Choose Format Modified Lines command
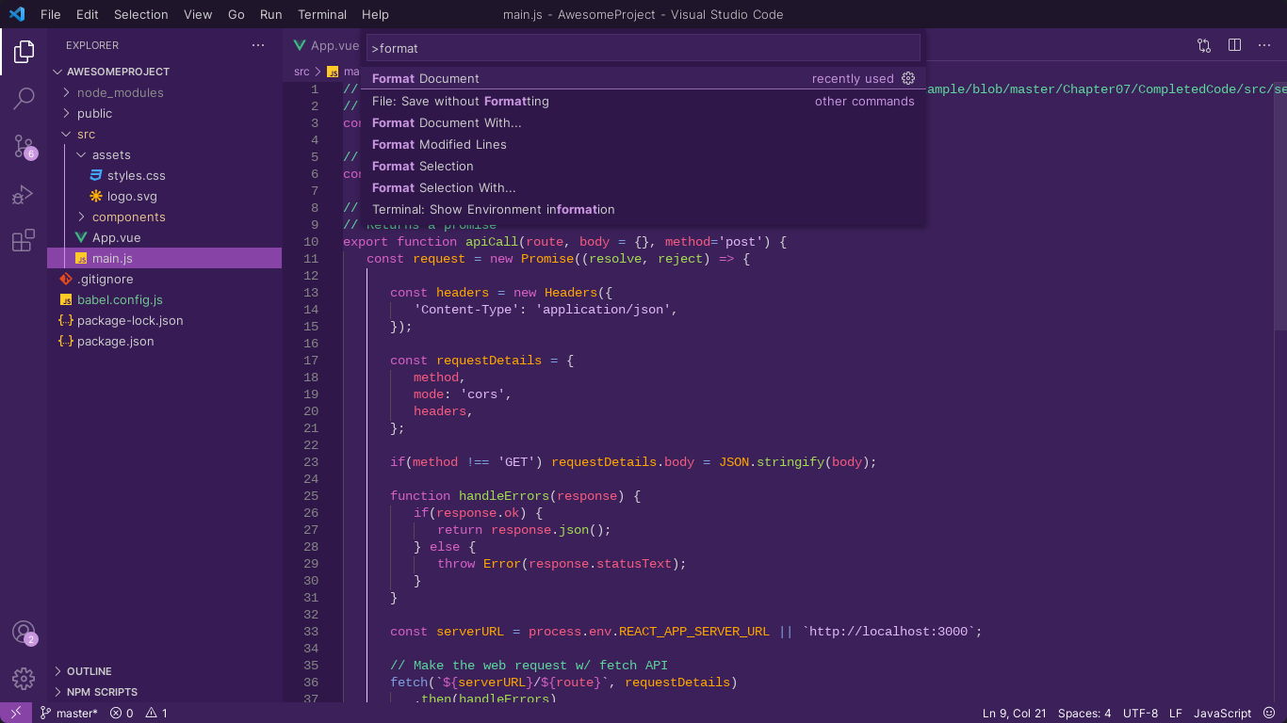This screenshot has height=723, width=1287. point(643,144)
